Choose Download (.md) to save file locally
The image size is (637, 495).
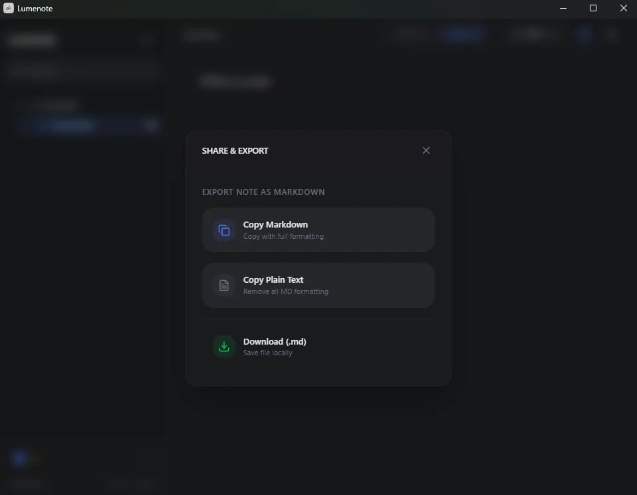[x=318, y=347]
